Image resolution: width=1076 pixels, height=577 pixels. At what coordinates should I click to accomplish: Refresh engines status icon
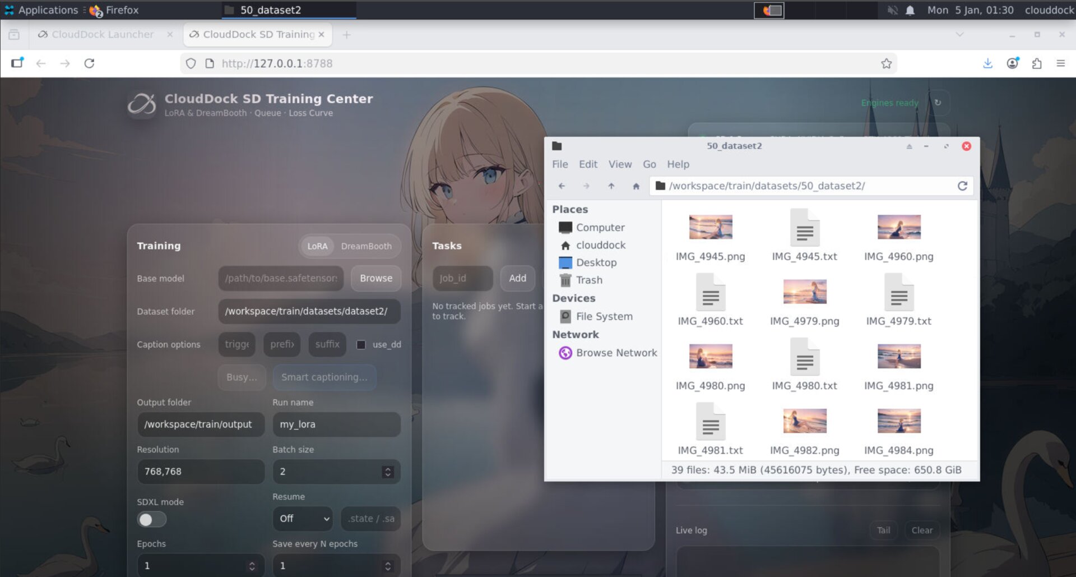pos(938,103)
